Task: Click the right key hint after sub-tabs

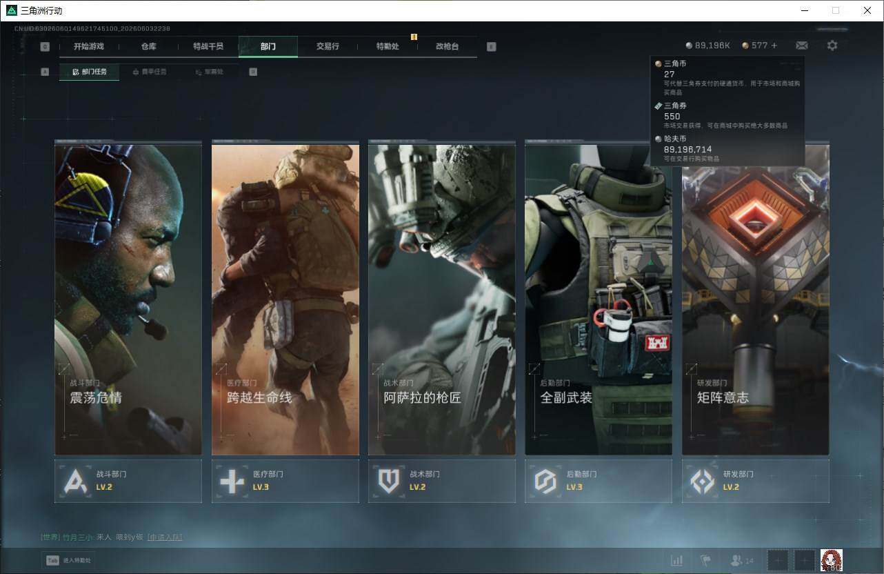Action: tap(253, 72)
